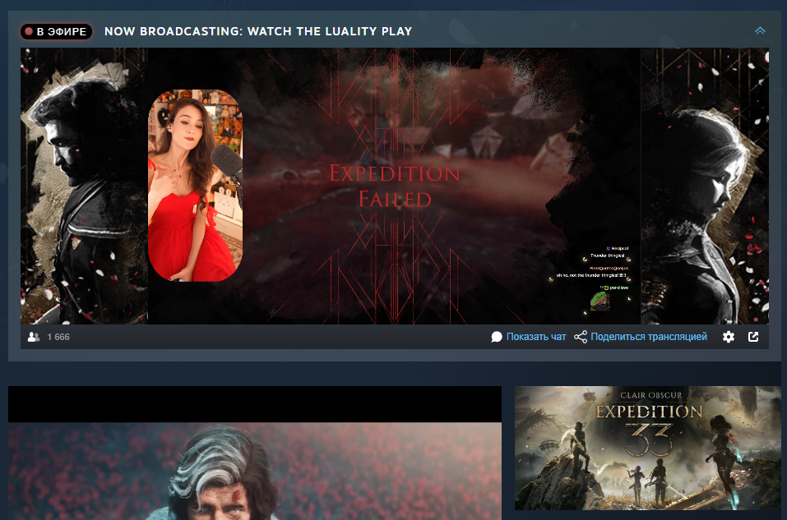Click the 1 666 viewer count
Viewport: 787px width, 520px height.
click(58, 337)
